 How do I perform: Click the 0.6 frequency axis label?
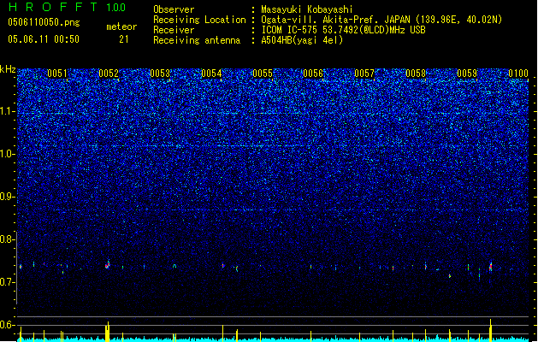coord(7,325)
